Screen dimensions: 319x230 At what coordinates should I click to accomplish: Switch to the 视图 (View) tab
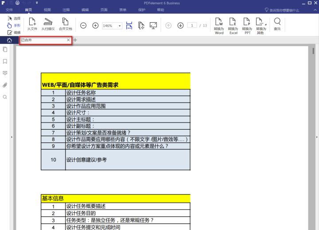(x=47, y=10)
